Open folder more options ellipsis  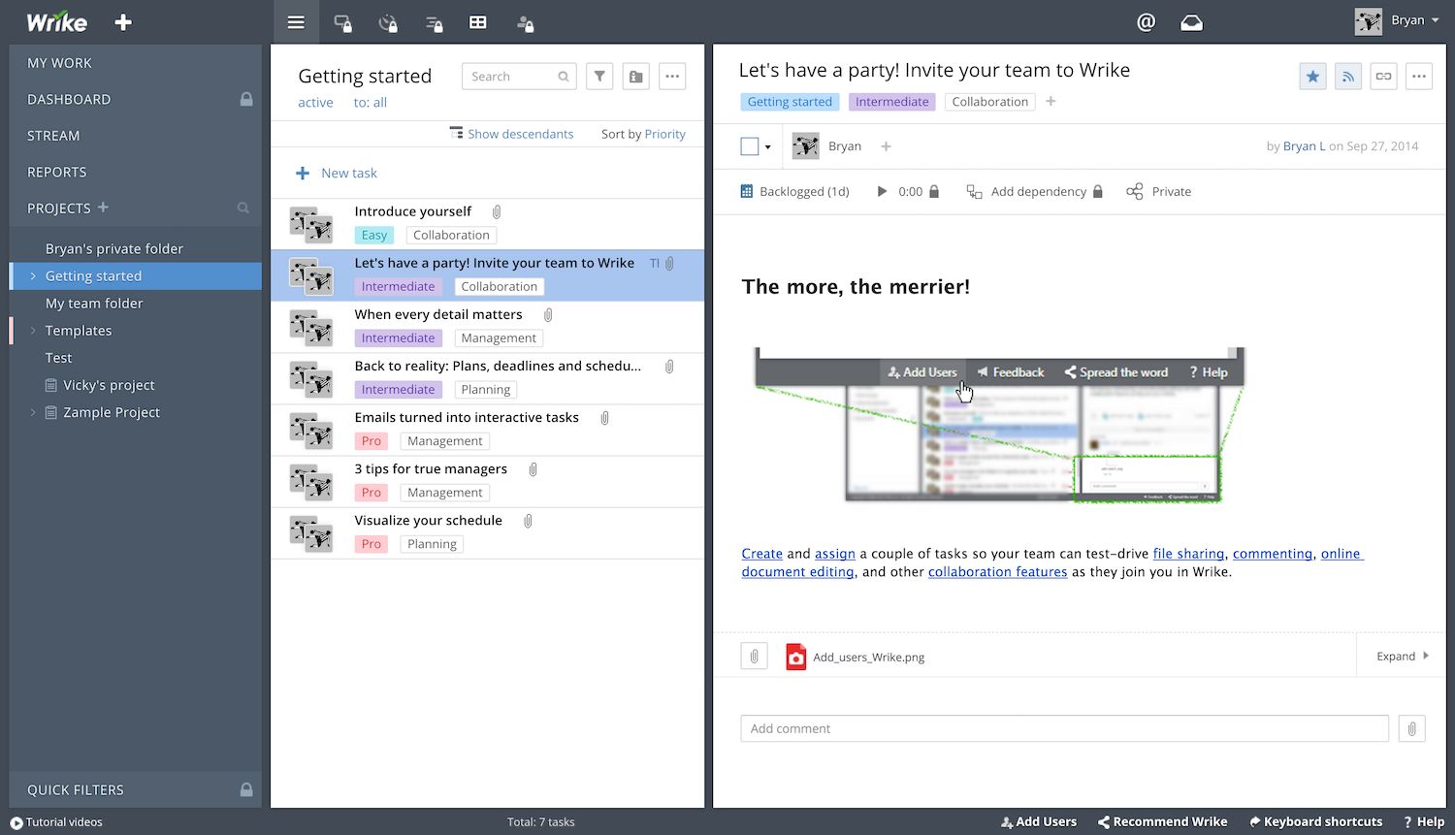[672, 77]
